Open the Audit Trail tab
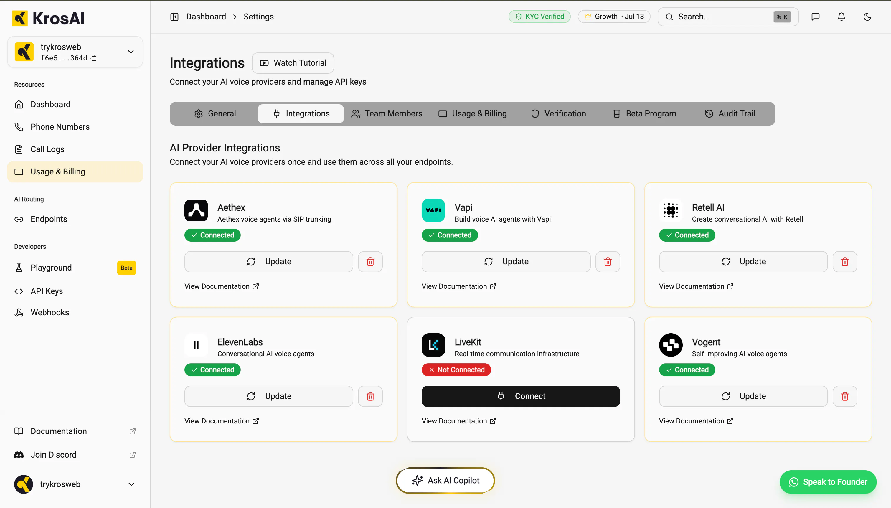The height and width of the screenshot is (508, 891). pos(730,114)
